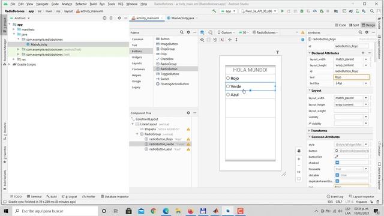Open the VCS menu
Image resolution: width=384 pixels, height=216 pixels.
pos(121,4)
